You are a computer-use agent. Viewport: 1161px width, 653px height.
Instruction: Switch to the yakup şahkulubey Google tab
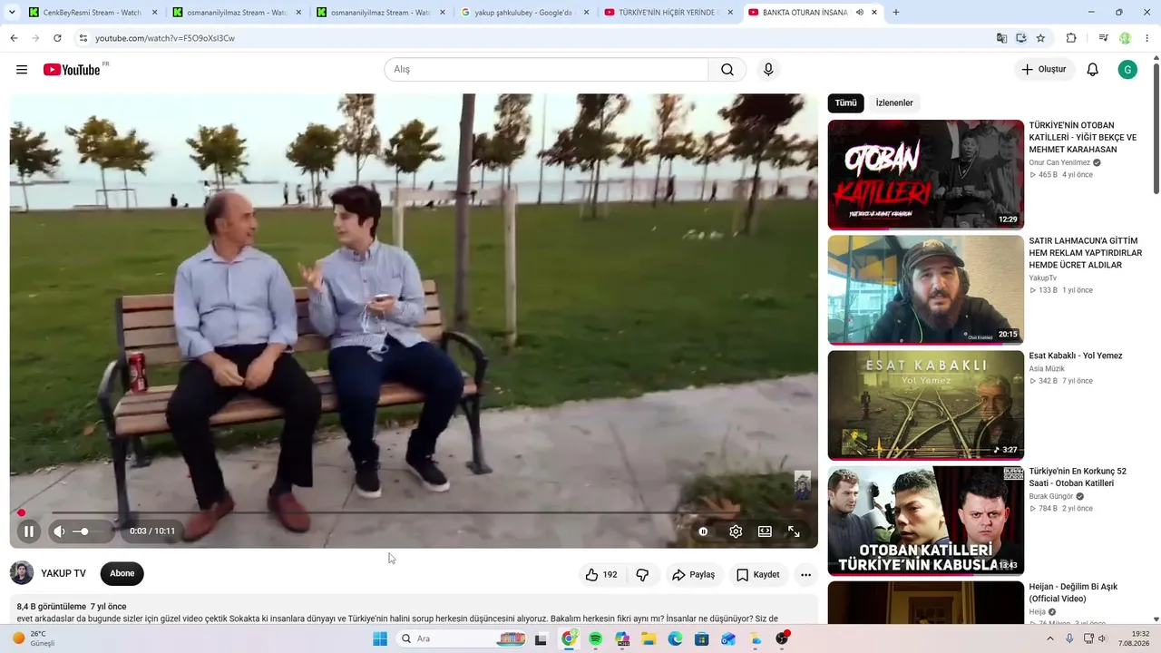(526, 13)
